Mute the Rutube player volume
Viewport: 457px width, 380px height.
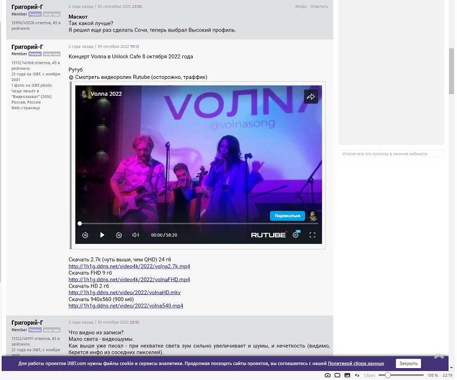pos(135,235)
